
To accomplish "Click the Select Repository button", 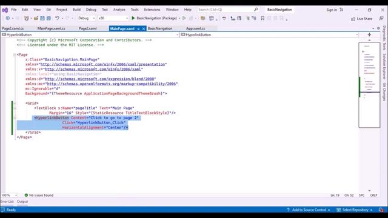I will click(x=354, y=210).
